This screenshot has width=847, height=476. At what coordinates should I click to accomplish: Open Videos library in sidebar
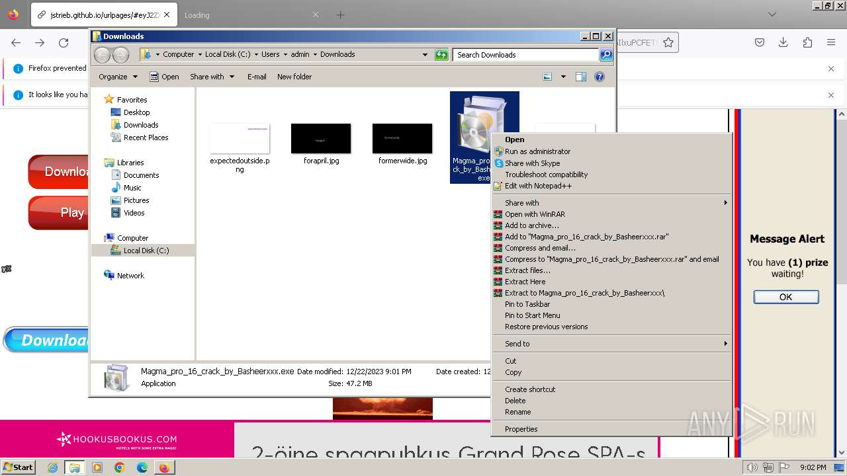pos(134,213)
